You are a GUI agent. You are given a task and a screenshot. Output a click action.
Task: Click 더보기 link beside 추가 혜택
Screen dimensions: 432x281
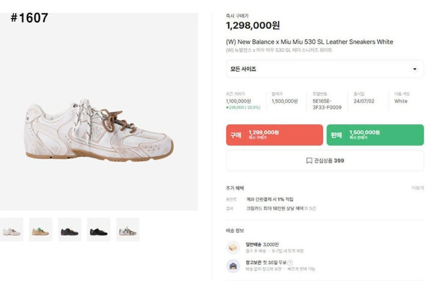(418, 188)
